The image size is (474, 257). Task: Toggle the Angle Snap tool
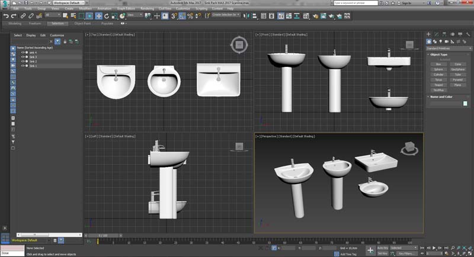coord(181,15)
